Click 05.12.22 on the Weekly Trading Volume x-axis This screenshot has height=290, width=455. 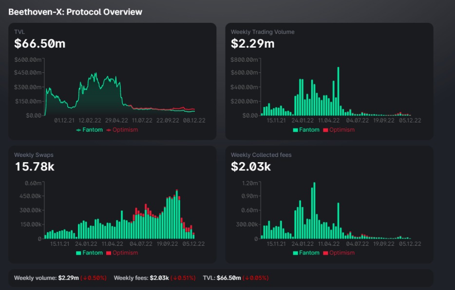pyautogui.click(x=410, y=120)
